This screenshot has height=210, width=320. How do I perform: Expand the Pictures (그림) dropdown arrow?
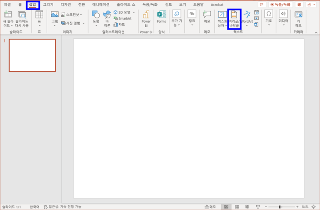[55, 26]
